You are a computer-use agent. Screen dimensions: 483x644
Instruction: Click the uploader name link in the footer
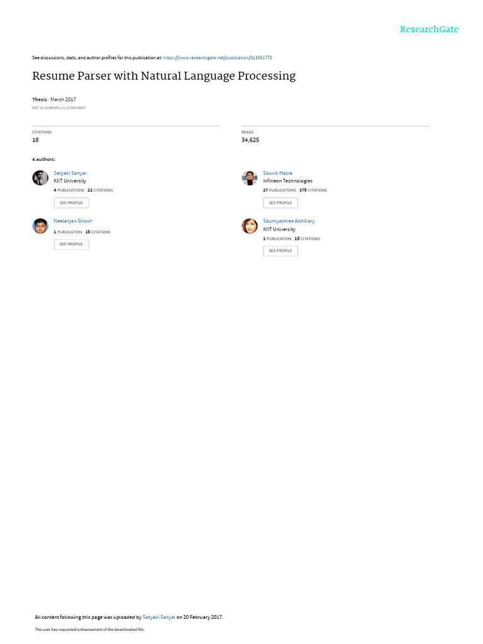click(159, 617)
